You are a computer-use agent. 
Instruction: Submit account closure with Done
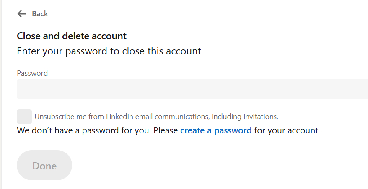pyautogui.click(x=44, y=166)
